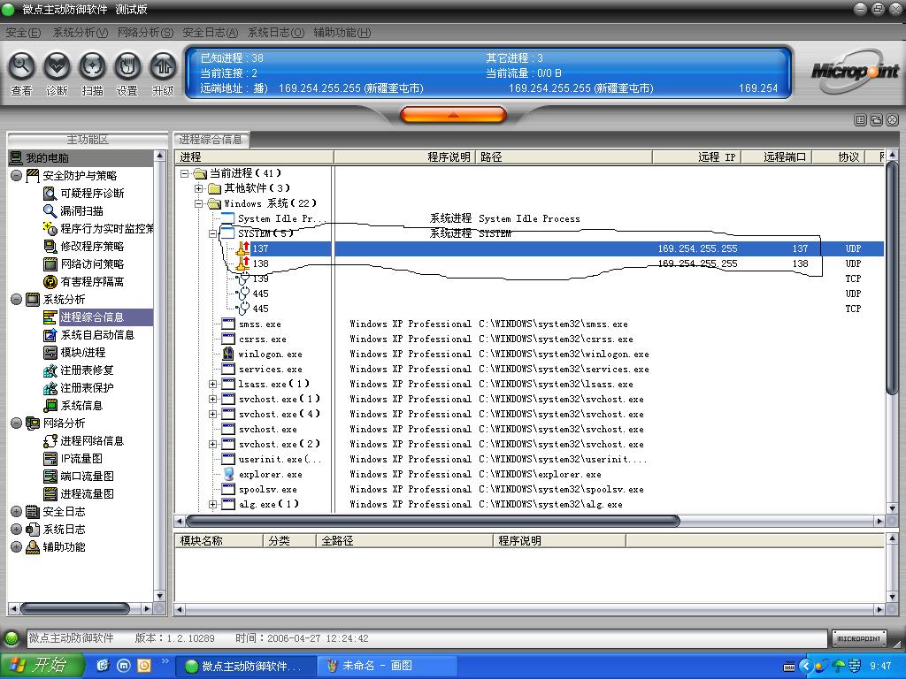Collapse the 系统分析 sidebar group

point(16,299)
